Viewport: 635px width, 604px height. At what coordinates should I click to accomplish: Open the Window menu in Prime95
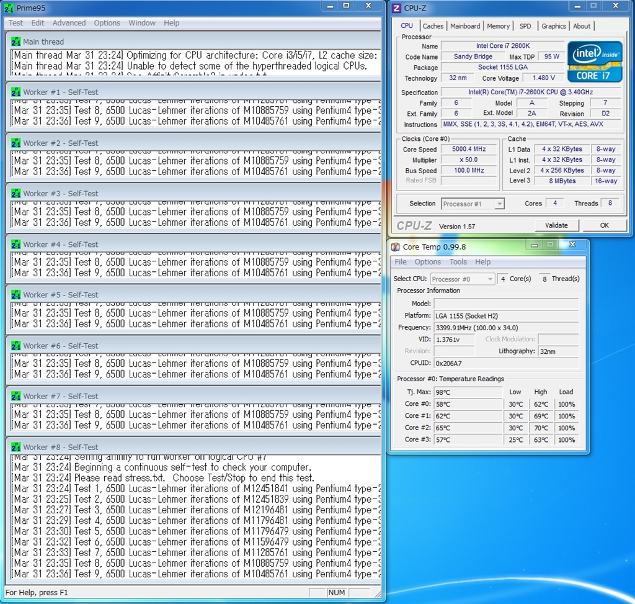pos(142,23)
